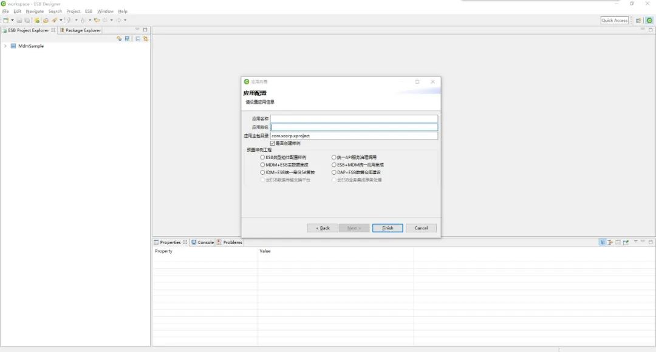656x352 pixels.
Task: Click the save-style icon in explorer toolbar
Action: [127, 38]
